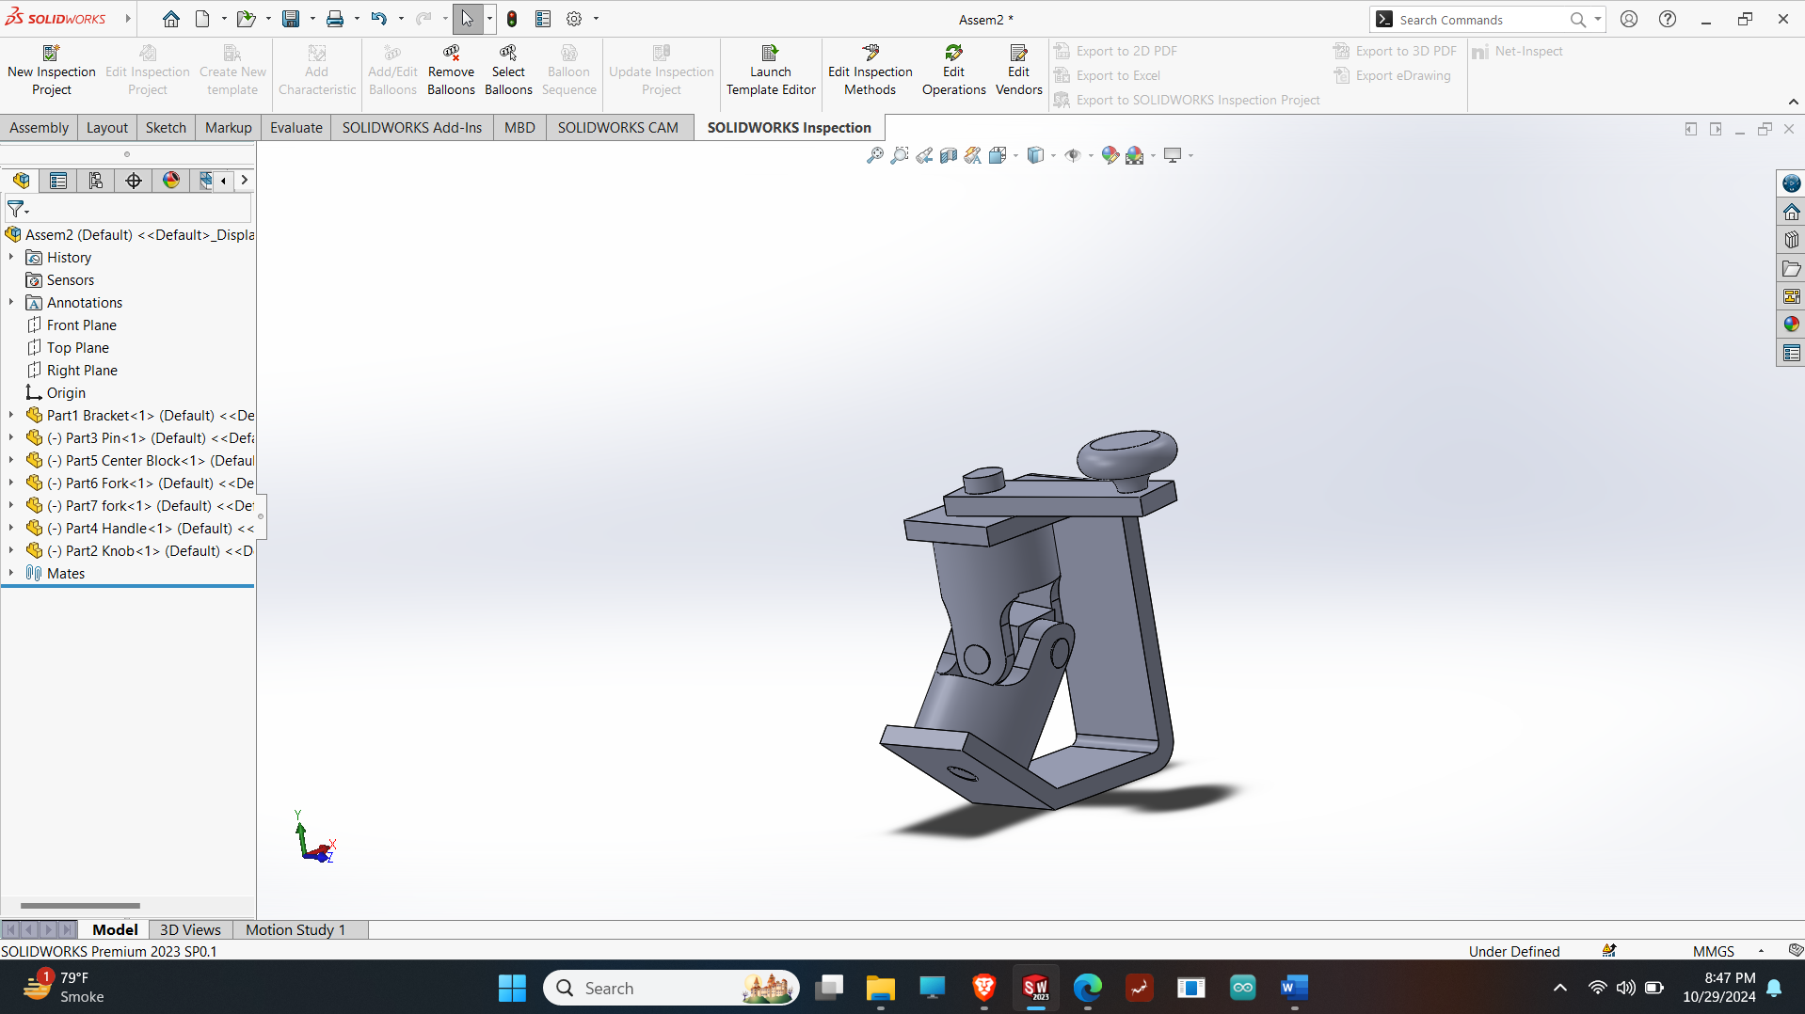This screenshot has height=1014, width=1805.
Task: Collapse the CommandManager ribbon arrow
Action: tap(1793, 102)
